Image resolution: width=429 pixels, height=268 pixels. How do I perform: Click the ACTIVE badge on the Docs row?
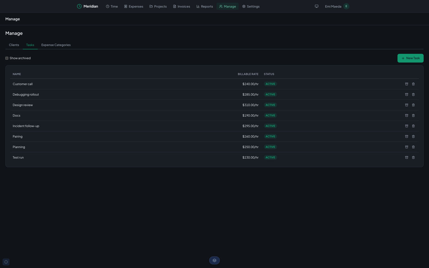(271, 116)
